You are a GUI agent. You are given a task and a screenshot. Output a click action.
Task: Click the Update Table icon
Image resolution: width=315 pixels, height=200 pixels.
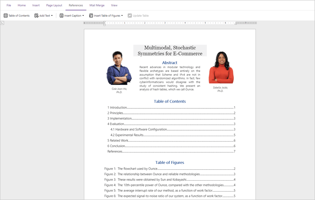pos(130,16)
